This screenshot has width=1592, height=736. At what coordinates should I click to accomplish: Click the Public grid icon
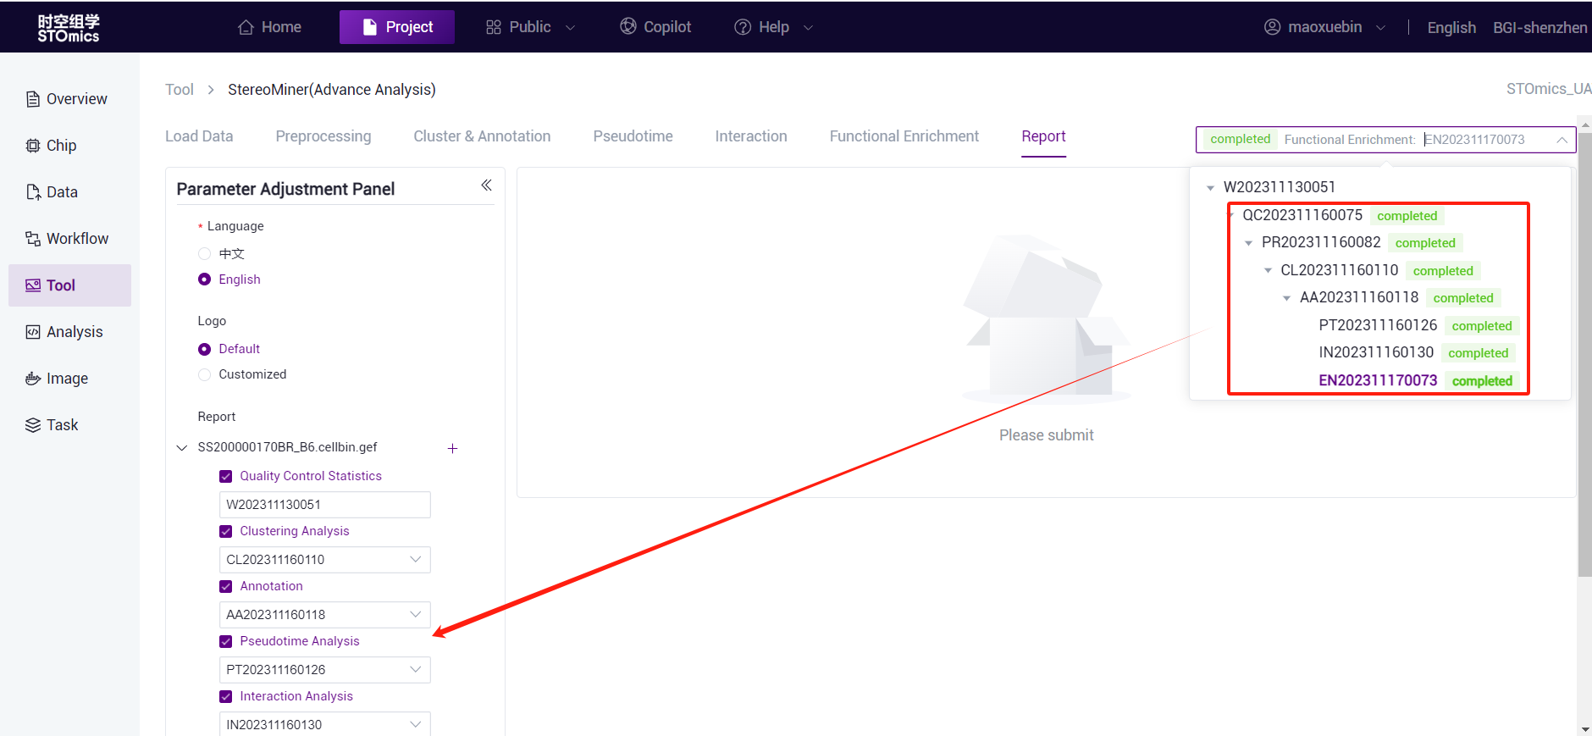coord(494,27)
